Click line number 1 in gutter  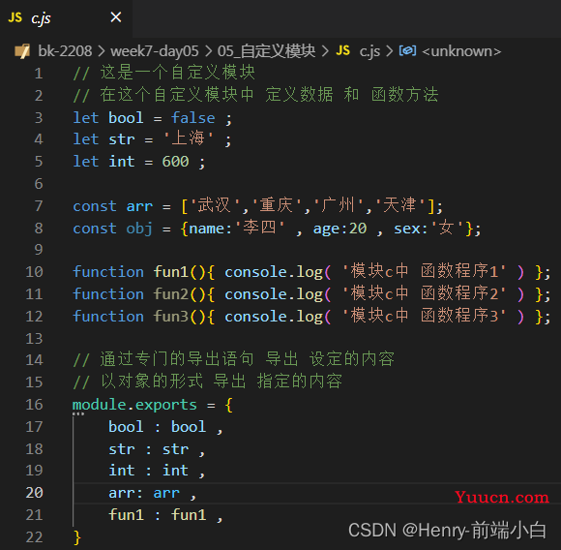point(39,74)
